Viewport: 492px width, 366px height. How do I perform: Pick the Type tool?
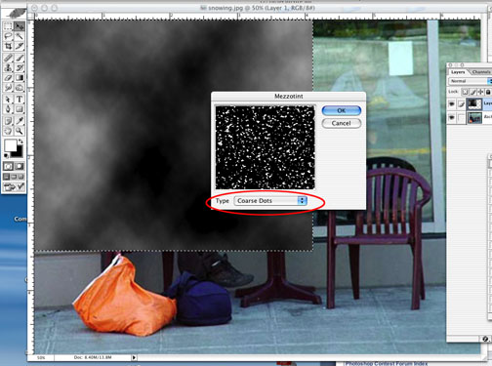[x=20, y=100]
